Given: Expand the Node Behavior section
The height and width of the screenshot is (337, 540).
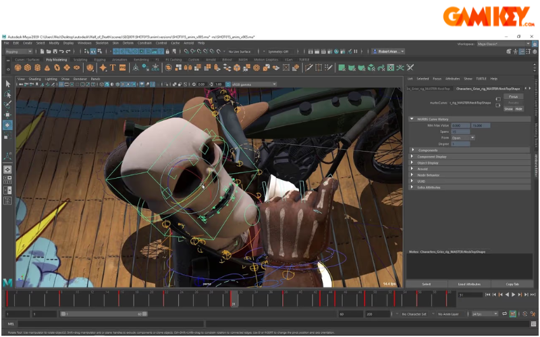Looking at the screenshot, I should [x=470, y=175].
